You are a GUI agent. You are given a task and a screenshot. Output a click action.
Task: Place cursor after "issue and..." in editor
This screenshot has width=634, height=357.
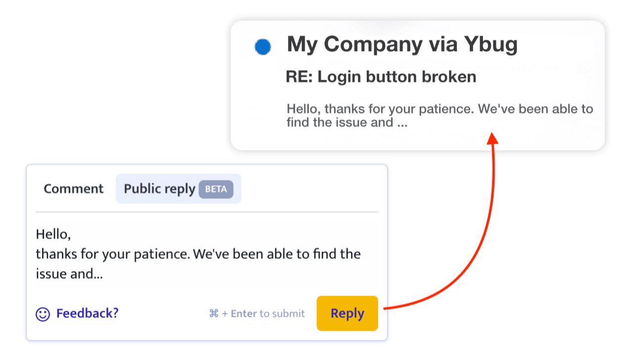coord(103,274)
